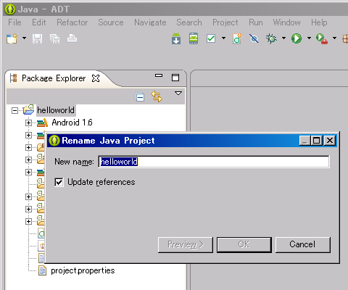Minimize the Package Explorer panel
This screenshot has width=348, height=290.
(x=159, y=75)
